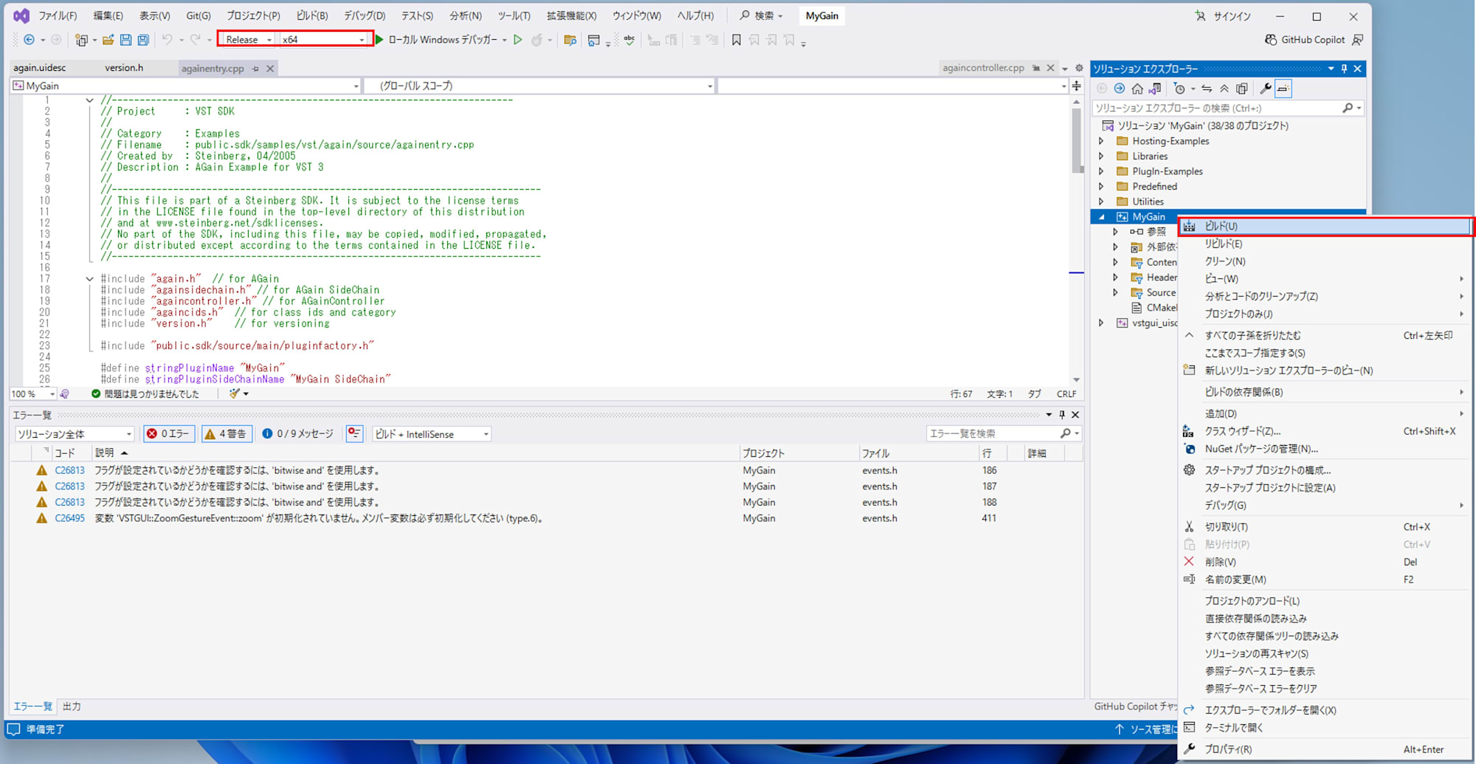Toggle the 4 warnings filter button
This screenshot has height=764, width=1476.
click(226, 434)
